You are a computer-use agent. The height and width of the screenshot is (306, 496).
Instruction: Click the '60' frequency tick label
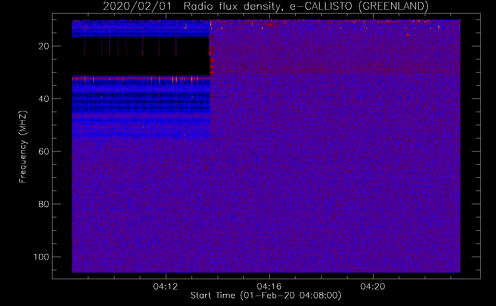pos(44,151)
